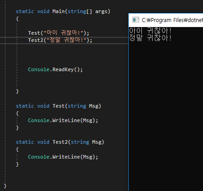Click the console window application icon
Screen dimensions: 203x191
pos(135,20)
